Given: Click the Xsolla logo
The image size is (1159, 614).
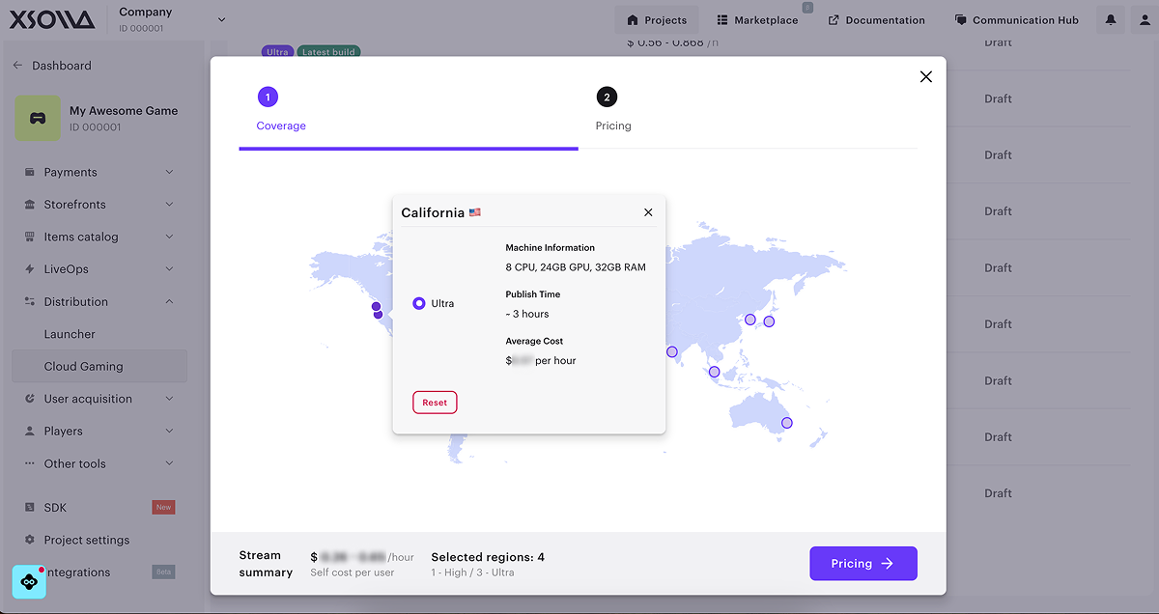Looking at the screenshot, I should pos(53,20).
